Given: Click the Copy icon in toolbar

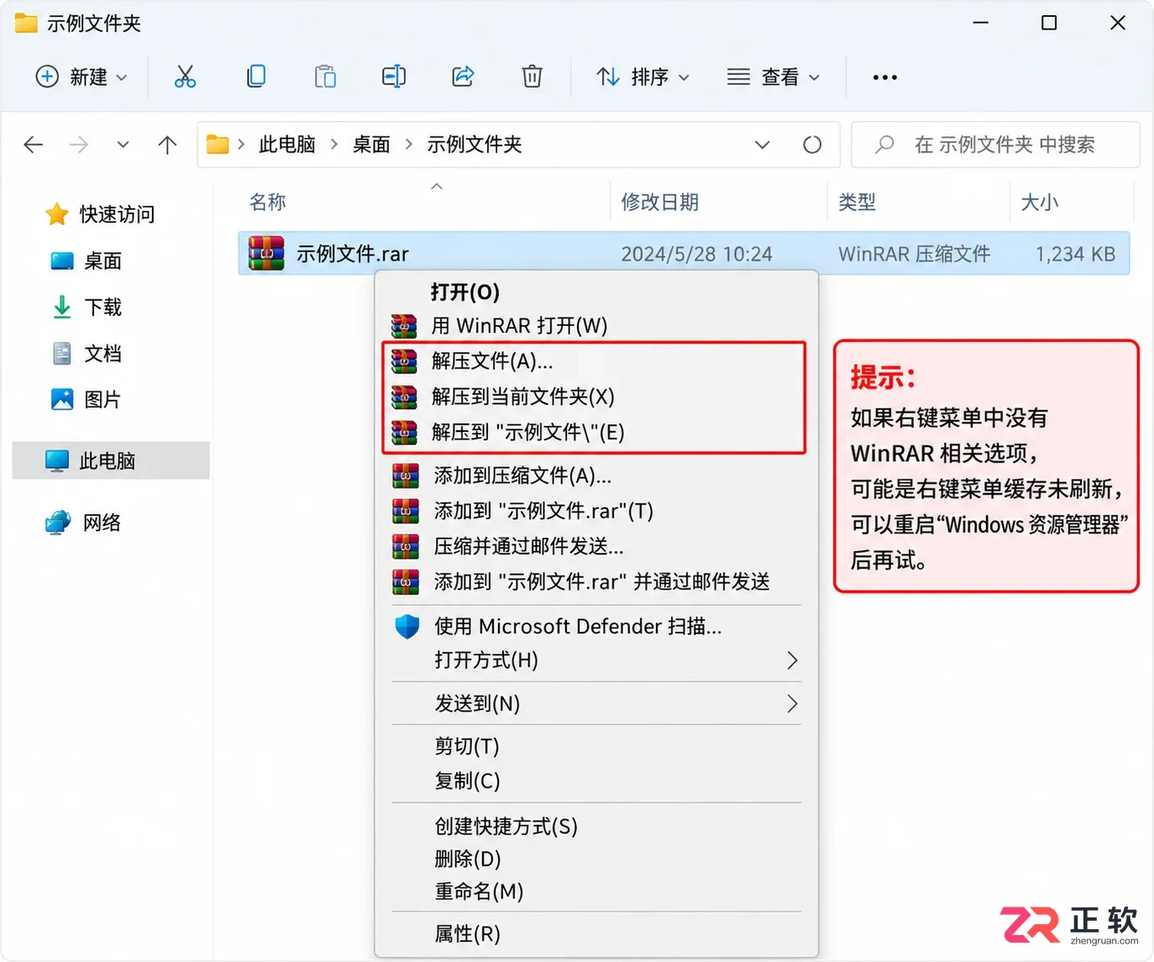Looking at the screenshot, I should 256,76.
